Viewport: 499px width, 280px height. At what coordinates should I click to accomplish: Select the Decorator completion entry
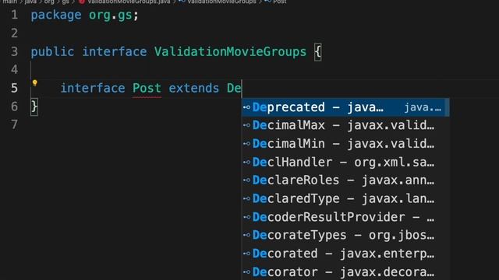click(x=345, y=271)
